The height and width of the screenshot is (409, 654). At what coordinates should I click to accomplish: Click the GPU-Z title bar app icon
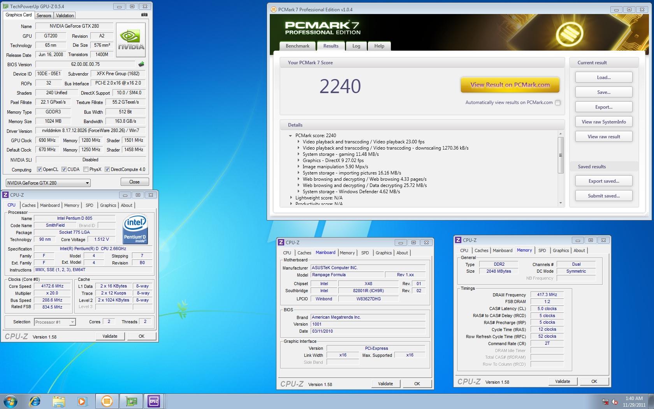click(x=6, y=6)
